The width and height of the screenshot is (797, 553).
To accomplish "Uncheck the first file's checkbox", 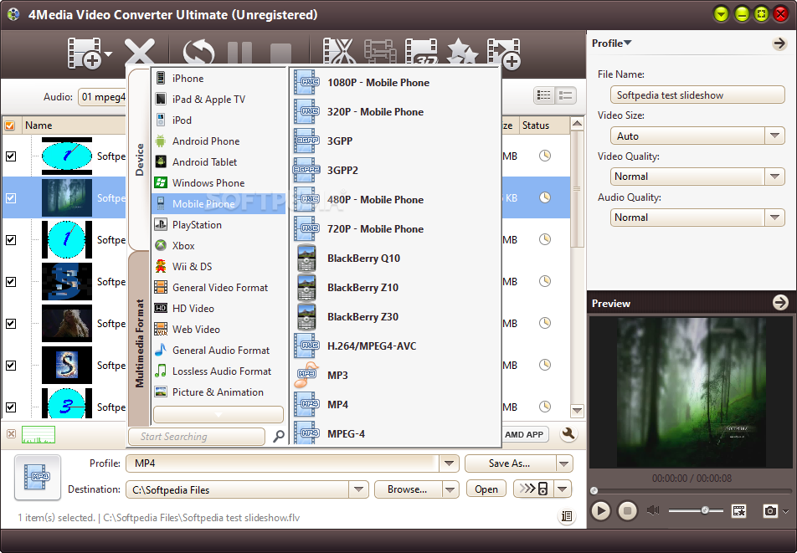I will click(x=11, y=156).
